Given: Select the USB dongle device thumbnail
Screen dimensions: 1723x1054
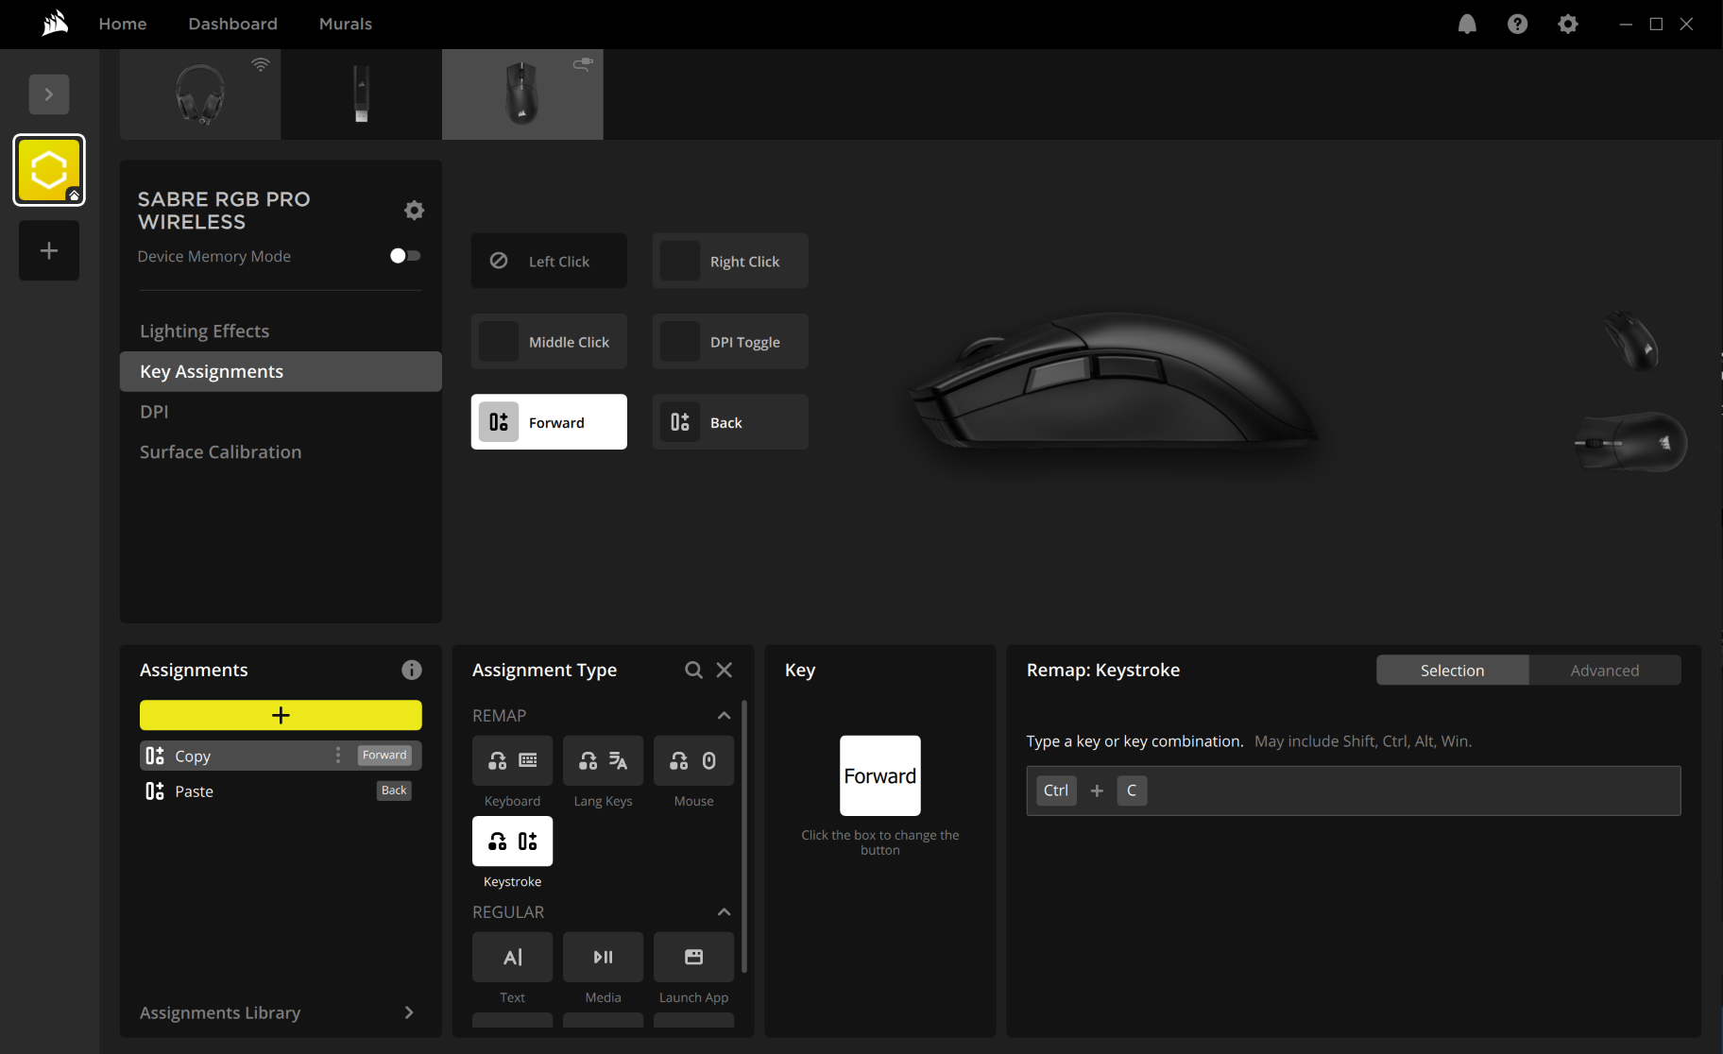Looking at the screenshot, I should click(361, 94).
